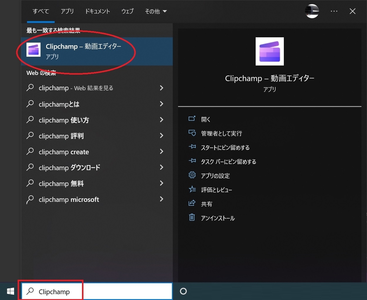The width and height of the screenshot is (367, 300).
Task: Open 評価とレビュー
Action: (x=217, y=190)
